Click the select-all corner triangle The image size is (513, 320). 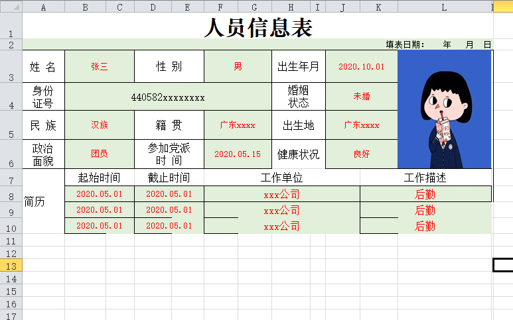point(11,6)
